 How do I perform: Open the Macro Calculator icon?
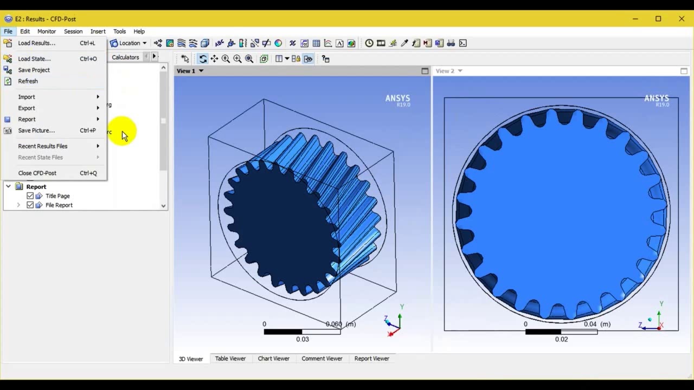427,43
